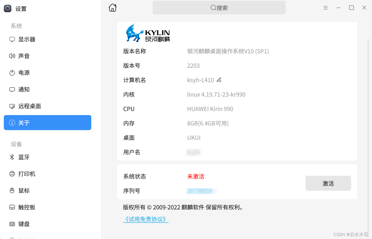
Task: Click the computer name ksyh-L410
Action: tap(200, 80)
